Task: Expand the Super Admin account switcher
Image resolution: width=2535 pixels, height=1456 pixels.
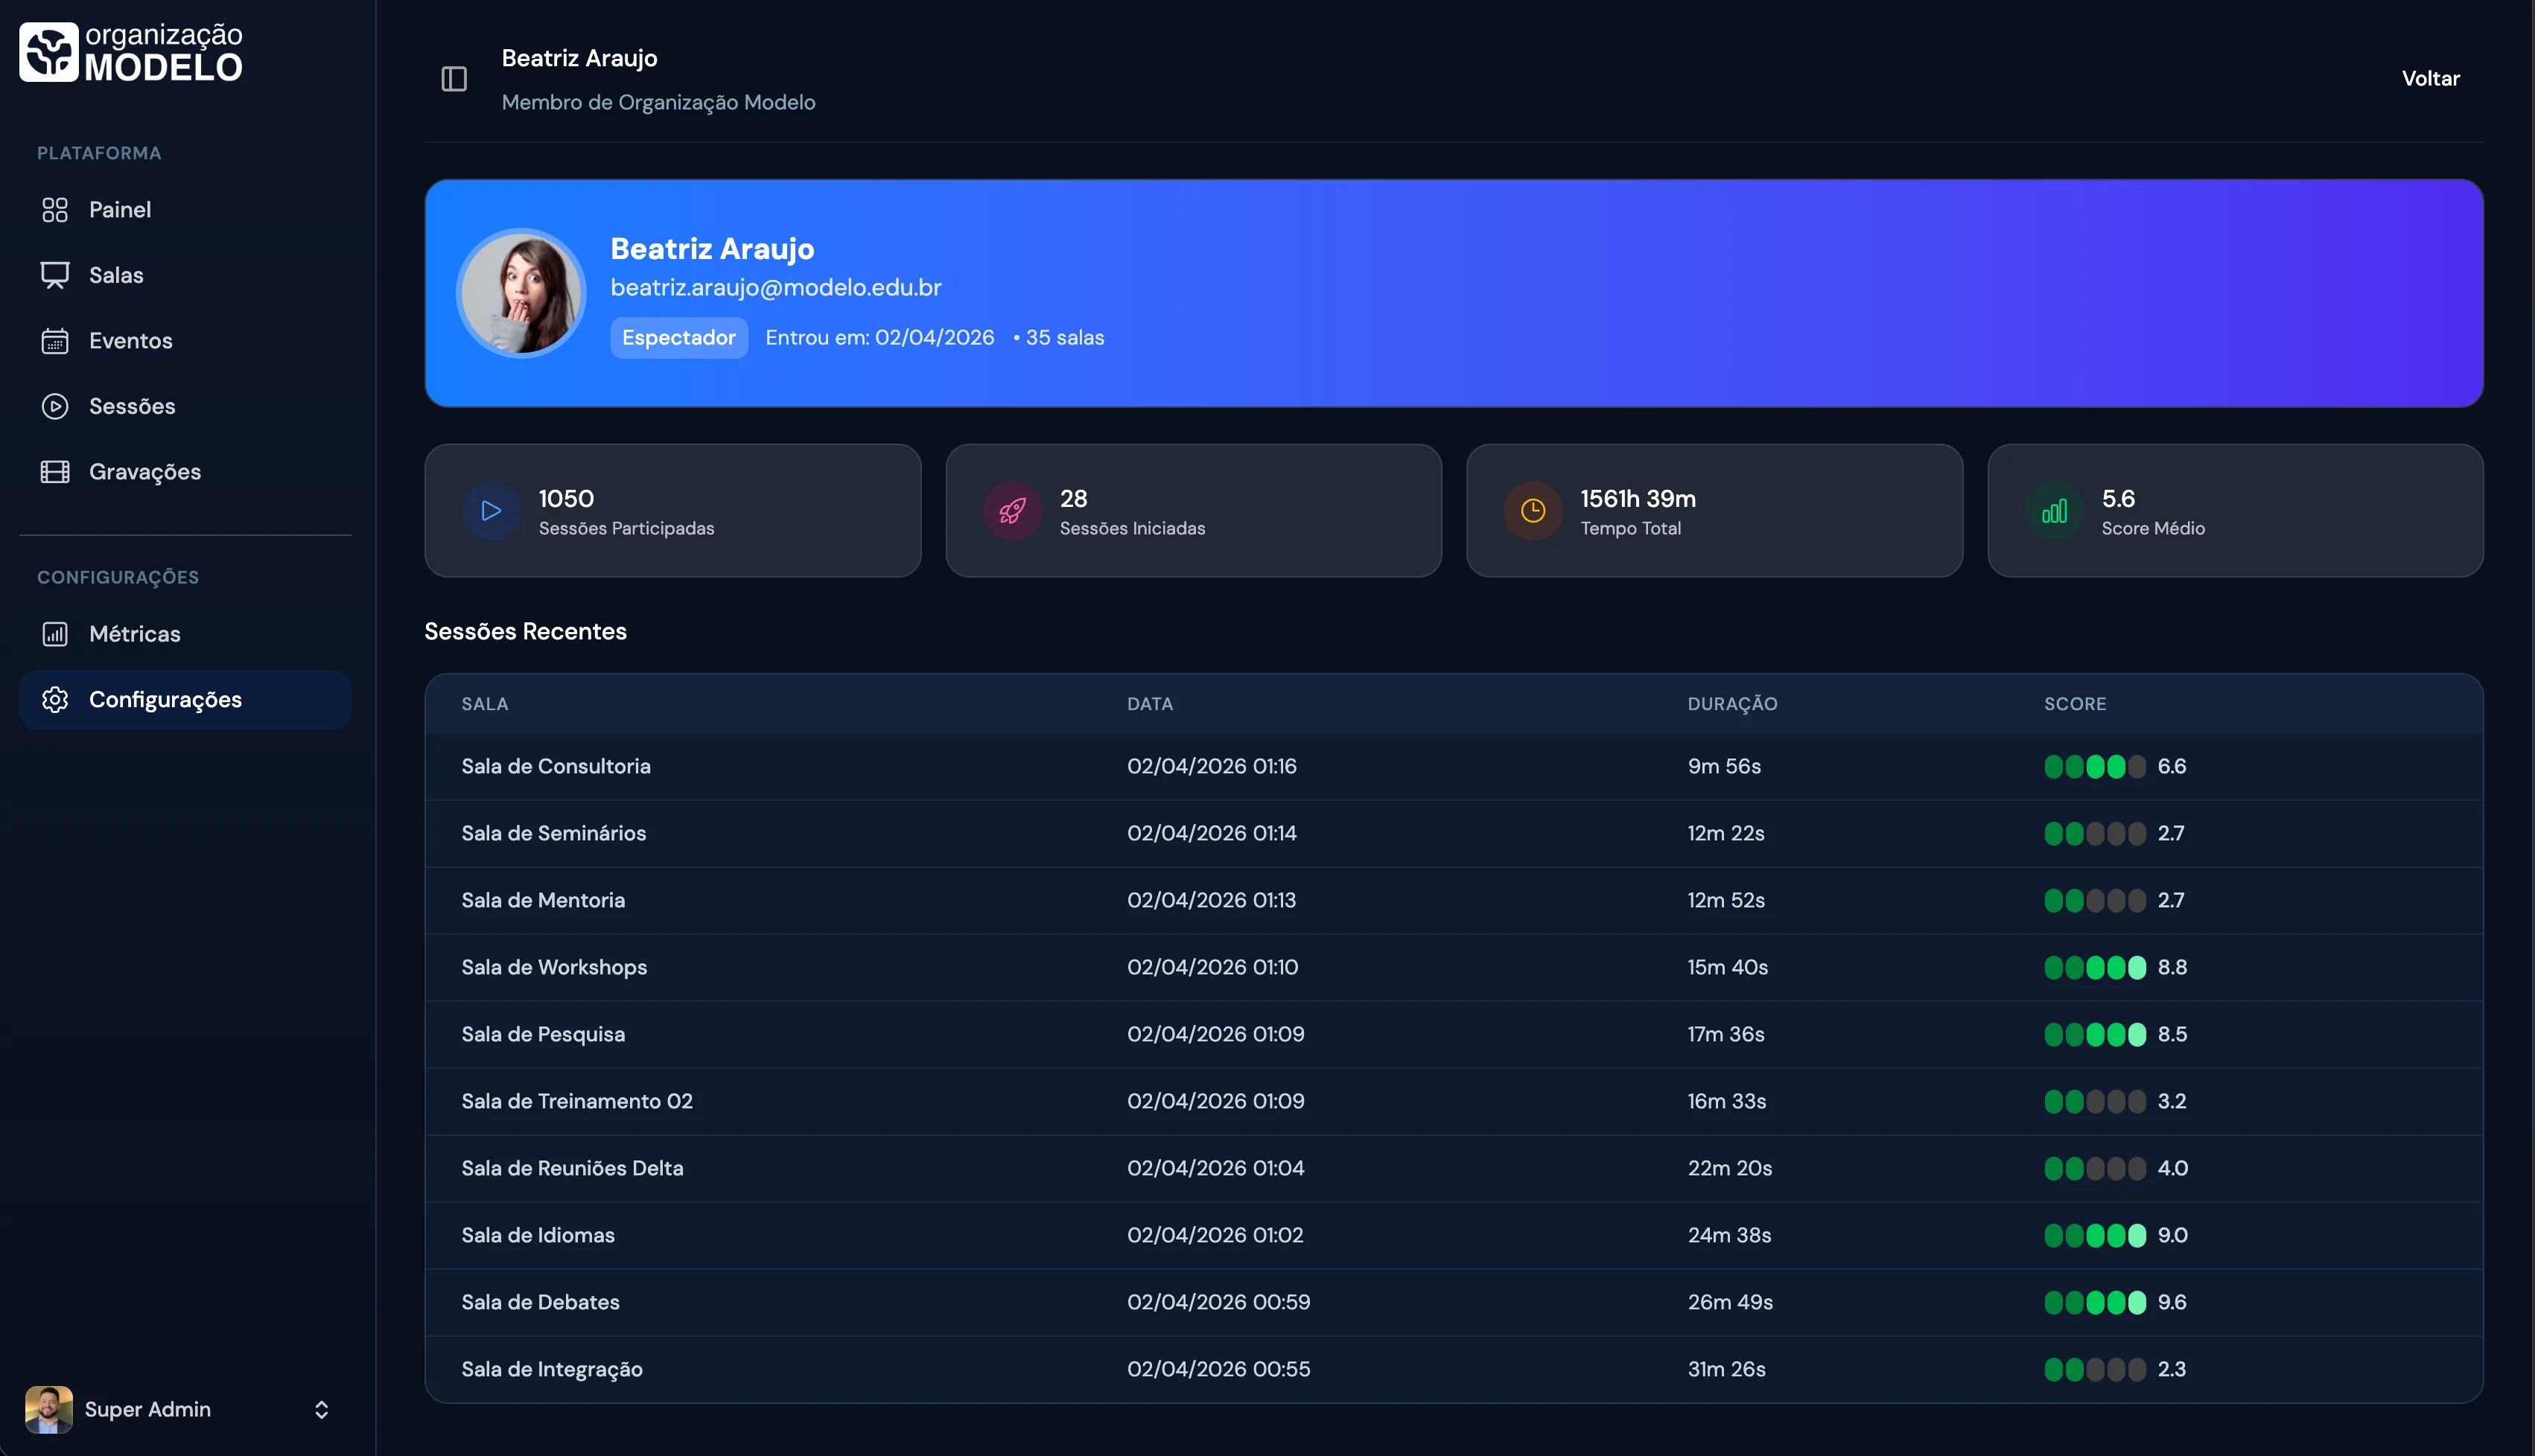Action: (321, 1409)
